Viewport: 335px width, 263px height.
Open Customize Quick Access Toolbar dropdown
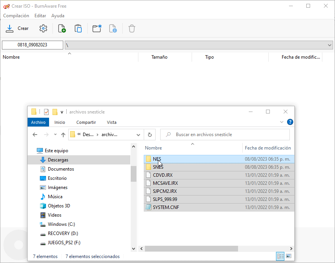(62, 112)
